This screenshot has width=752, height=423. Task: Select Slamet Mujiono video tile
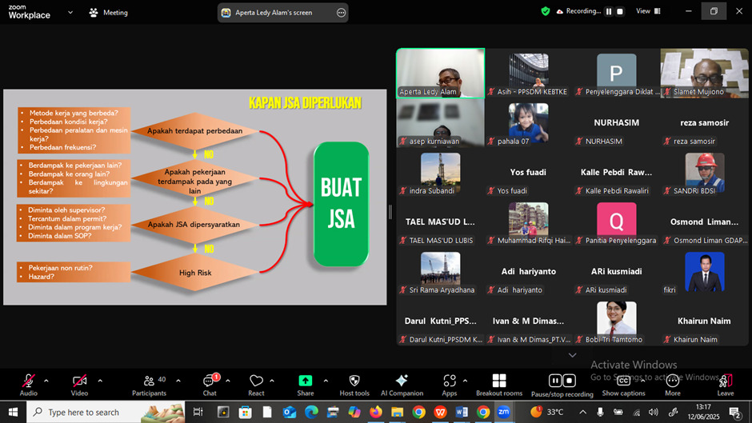click(x=704, y=73)
